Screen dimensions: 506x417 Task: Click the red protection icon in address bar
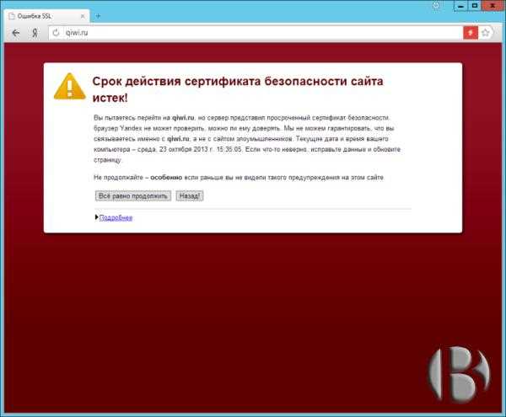coord(471,33)
